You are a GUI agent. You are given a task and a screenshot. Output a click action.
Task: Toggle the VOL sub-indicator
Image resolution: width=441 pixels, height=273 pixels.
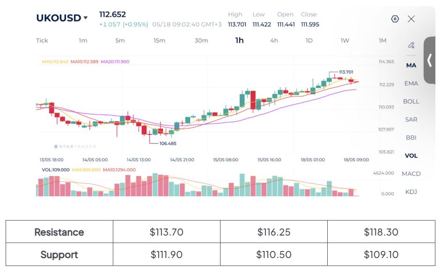point(411,155)
